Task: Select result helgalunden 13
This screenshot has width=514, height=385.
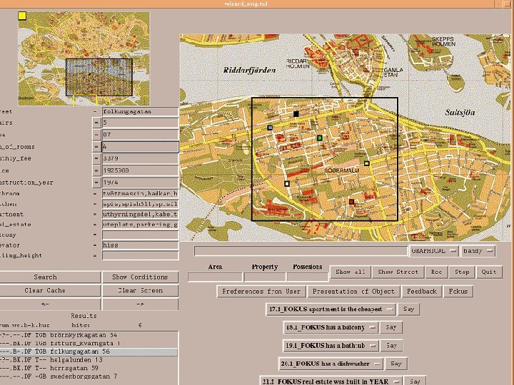Action: (x=89, y=360)
